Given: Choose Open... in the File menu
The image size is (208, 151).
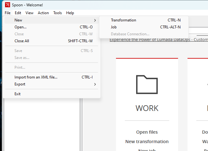Looking at the screenshot, I should (20, 27).
